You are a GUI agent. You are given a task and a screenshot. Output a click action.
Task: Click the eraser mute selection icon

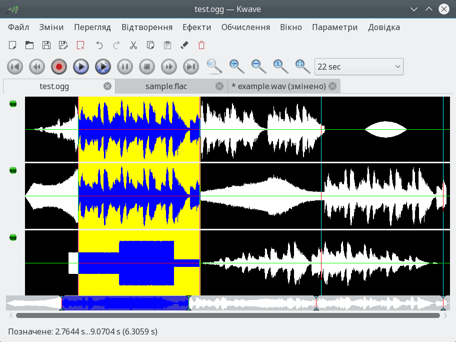(x=184, y=45)
